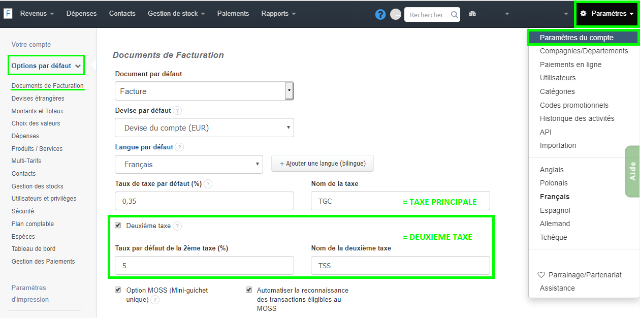Viewport: 640px width, 318px height.
Task: Open the Rapports menu
Action: pyautogui.click(x=278, y=14)
